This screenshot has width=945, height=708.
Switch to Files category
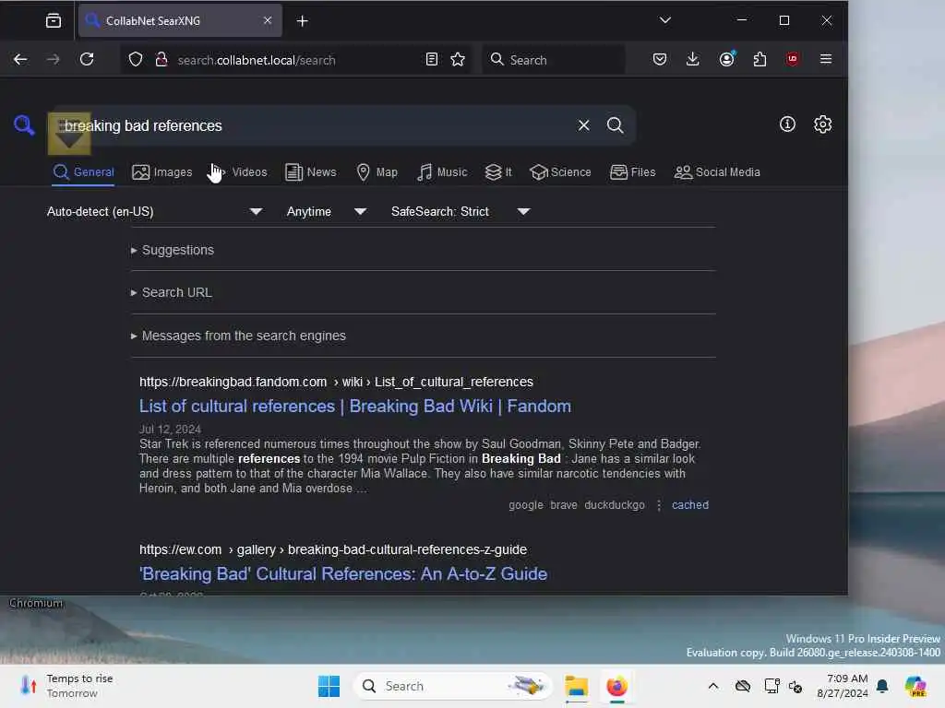[x=632, y=172]
